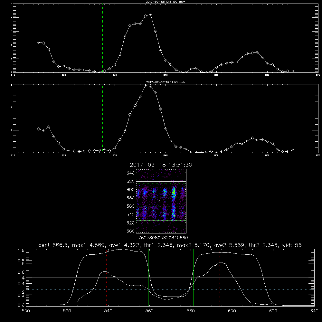
Task: Click the first diamond marker of the dusk curve
Action: coord(38,129)
